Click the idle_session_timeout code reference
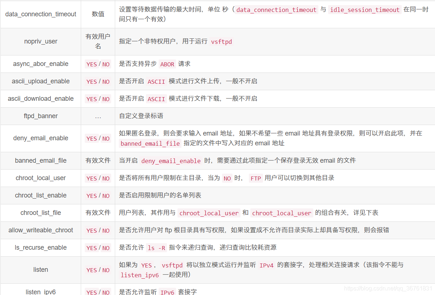This screenshot has width=435, height=295. 364,10
